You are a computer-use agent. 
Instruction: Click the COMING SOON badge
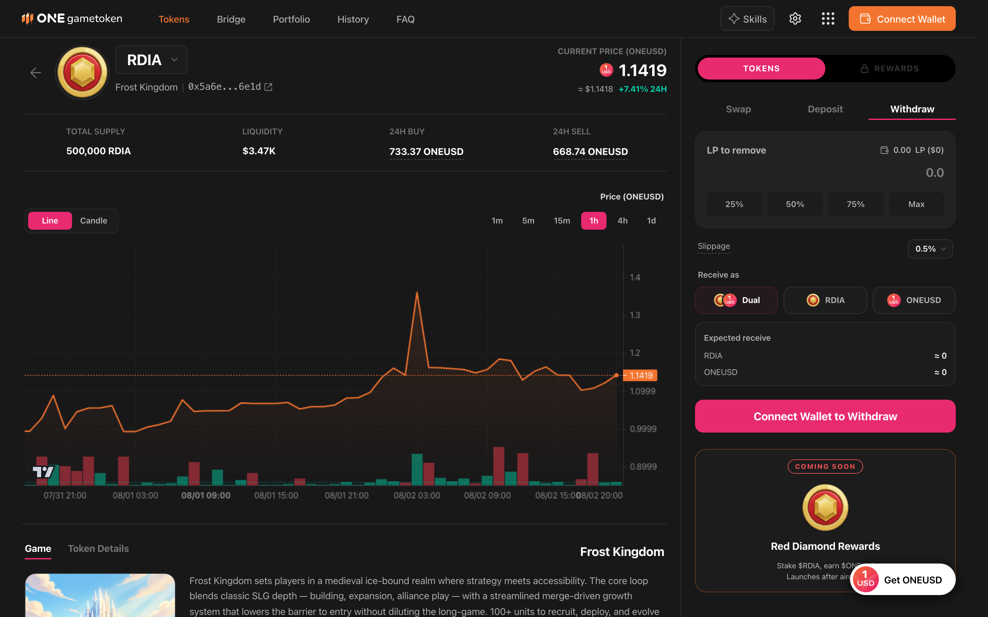click(825, 467)
